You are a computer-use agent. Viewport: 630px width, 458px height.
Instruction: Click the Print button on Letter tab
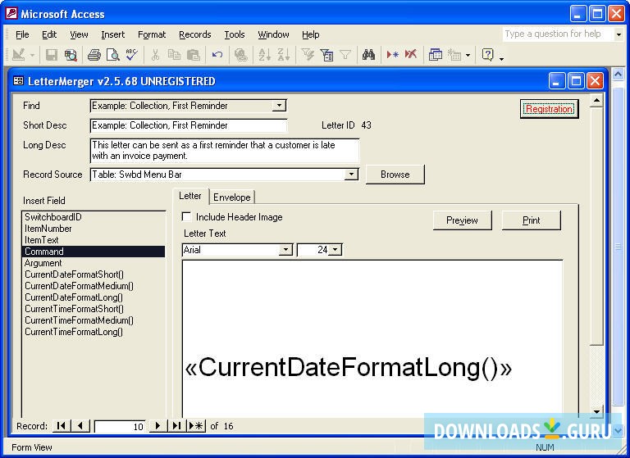532,220
